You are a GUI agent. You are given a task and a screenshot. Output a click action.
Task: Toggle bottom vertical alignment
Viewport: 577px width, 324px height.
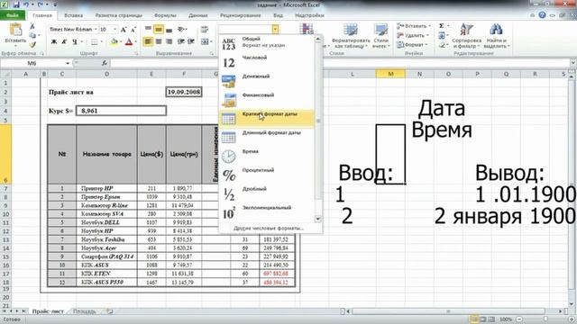click(x=169, y=30)
